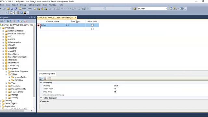The height and width of the screenshot is (117, 208).
Task: Click the int data type cell
Action: pyautogui.click(x=75, y=25)
